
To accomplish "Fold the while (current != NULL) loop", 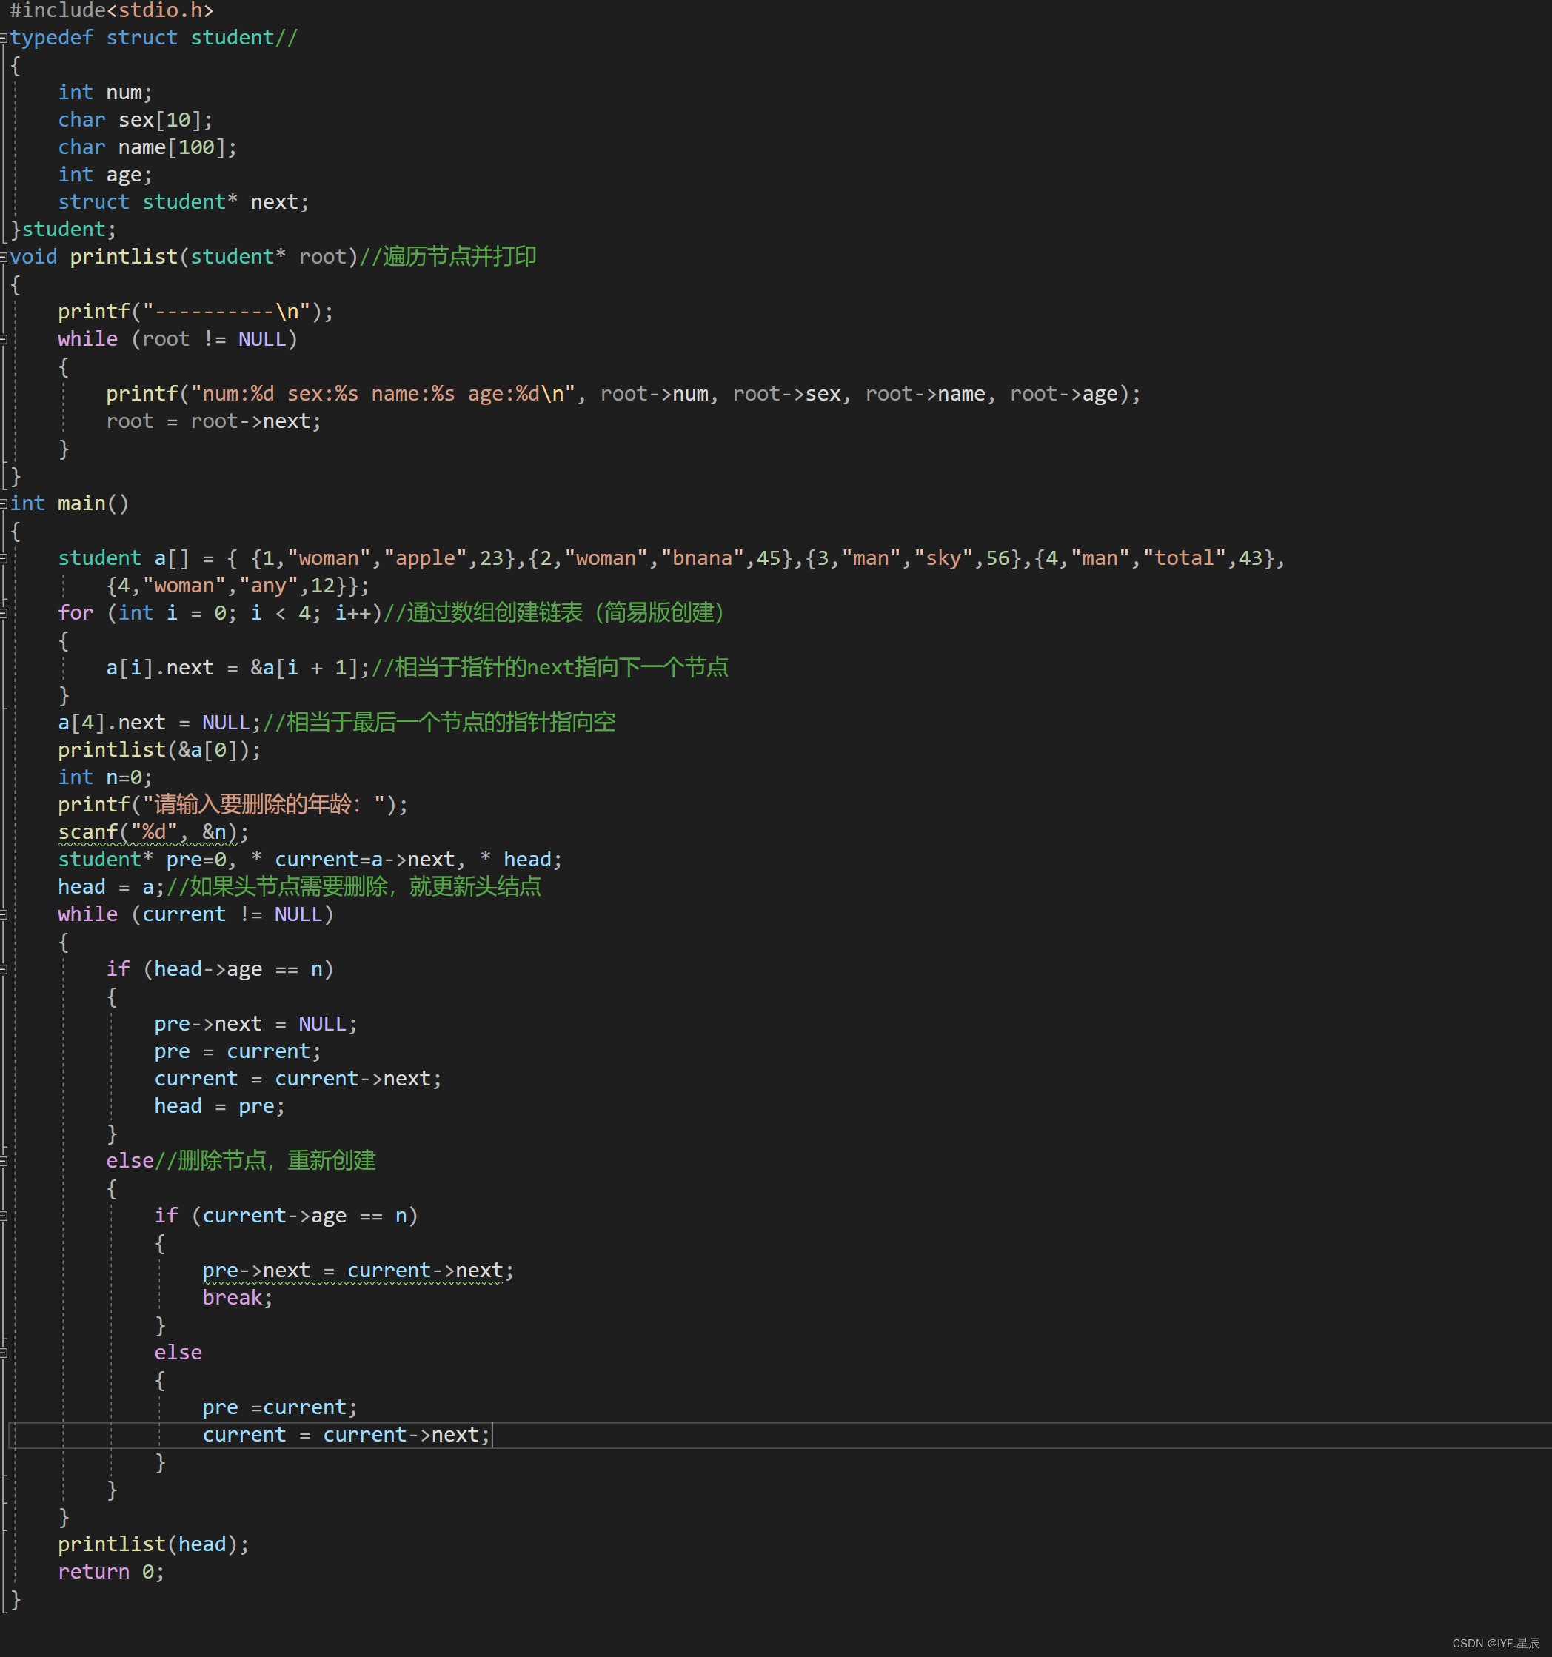I will (4, 915).
